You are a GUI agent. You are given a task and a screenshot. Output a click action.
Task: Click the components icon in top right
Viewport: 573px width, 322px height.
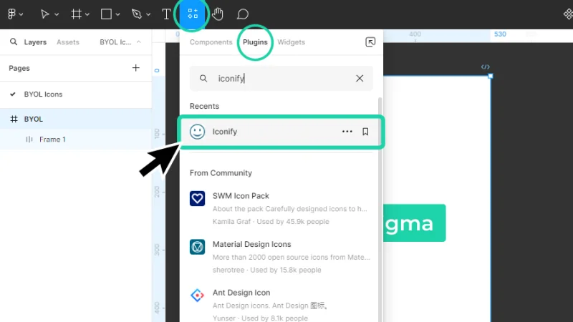pos(568,14)
